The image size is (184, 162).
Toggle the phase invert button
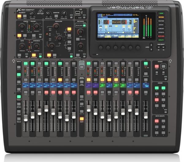click(25, 36)
